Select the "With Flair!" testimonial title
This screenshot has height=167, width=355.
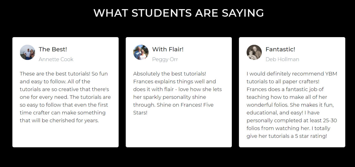pos(168,49)
